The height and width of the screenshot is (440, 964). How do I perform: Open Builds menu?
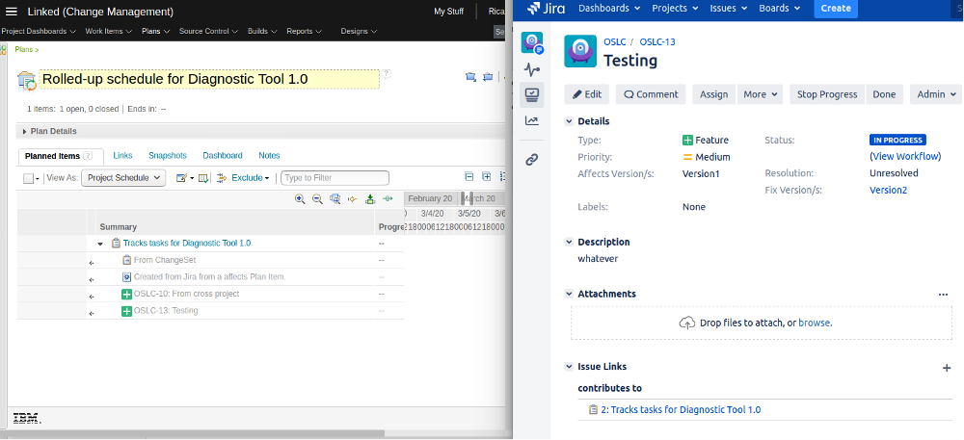point(262,31)
